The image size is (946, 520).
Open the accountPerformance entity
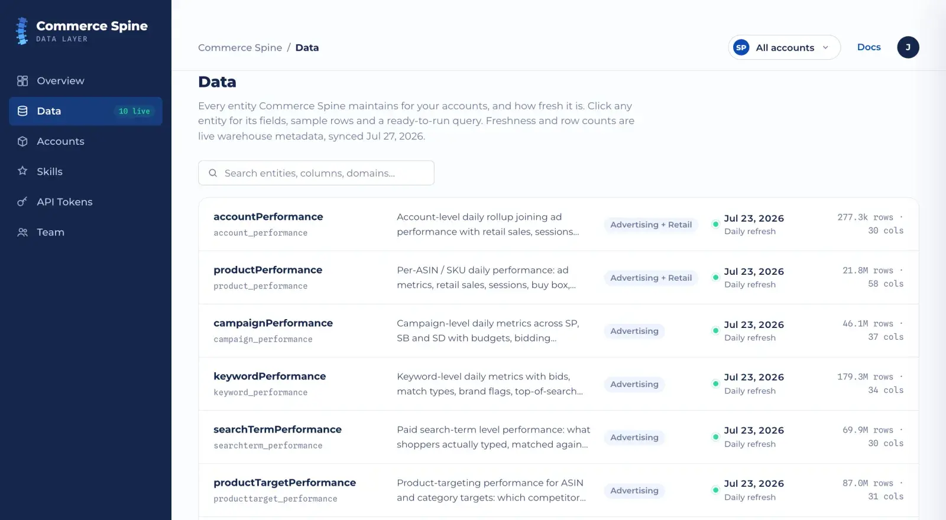pyautogui.click(x=559, y=225)
